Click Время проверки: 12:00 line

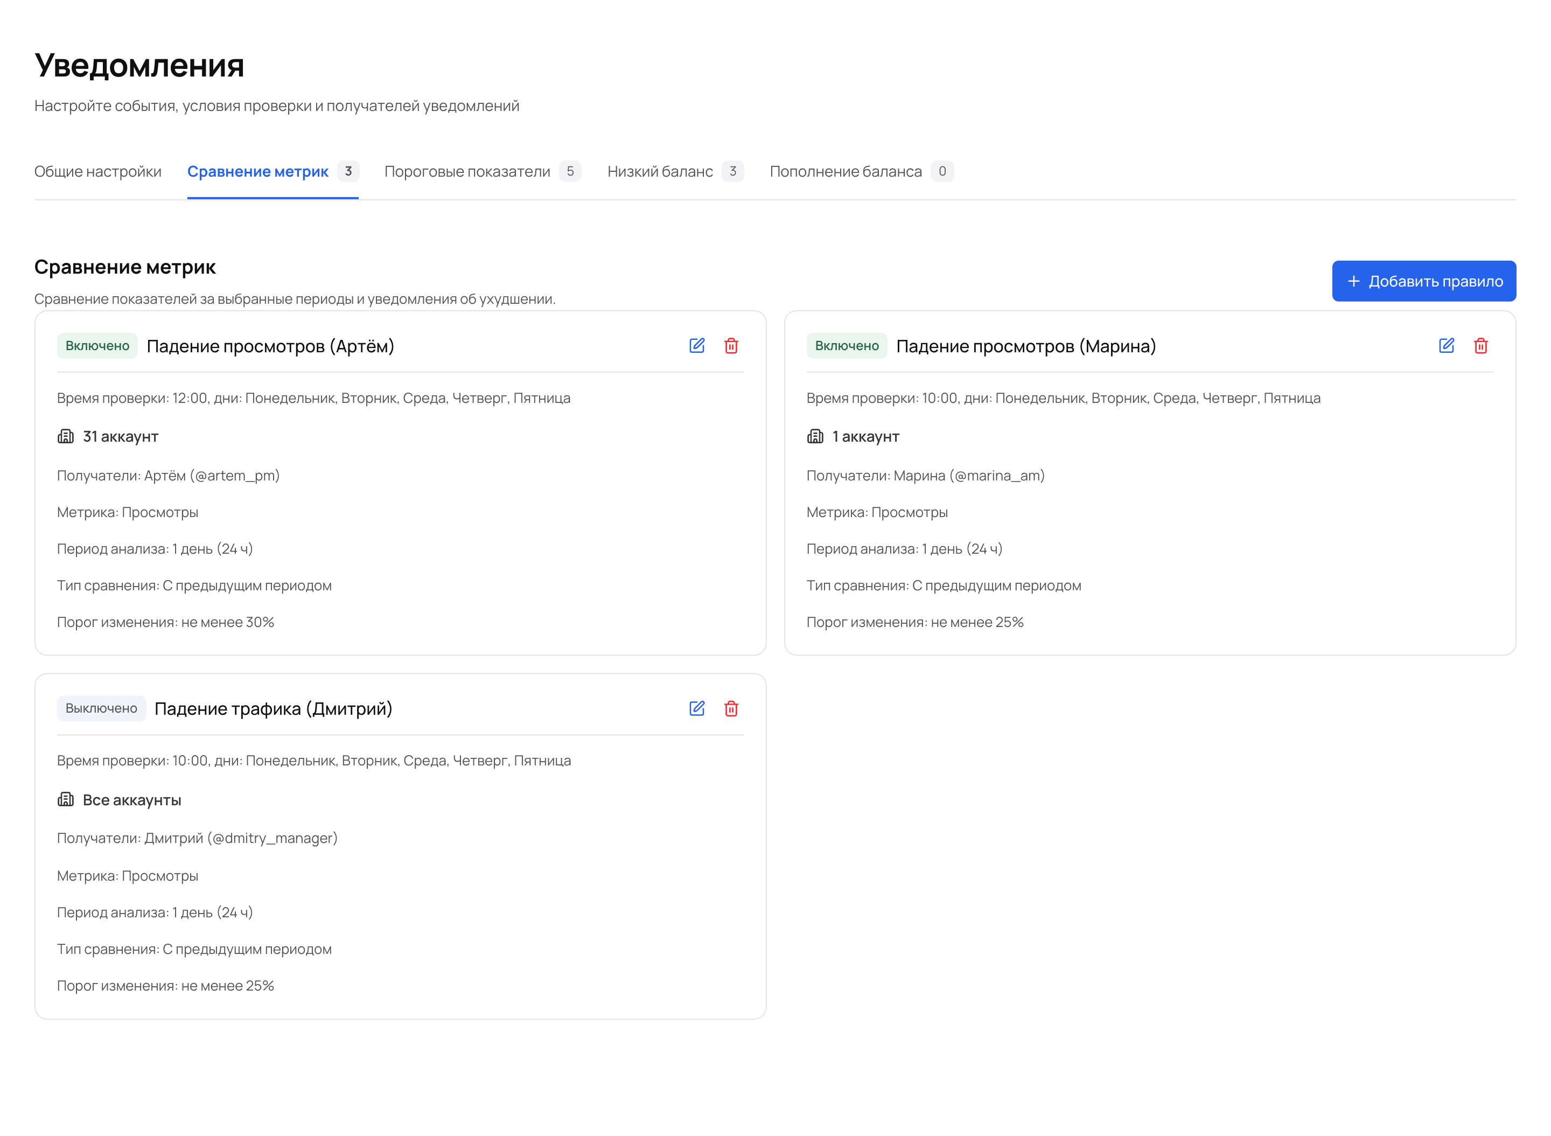pos(313,398)
